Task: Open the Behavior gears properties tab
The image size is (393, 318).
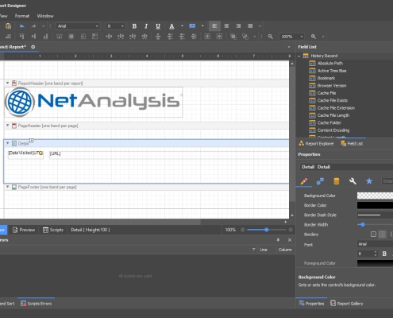Action: tap(320, 181)
